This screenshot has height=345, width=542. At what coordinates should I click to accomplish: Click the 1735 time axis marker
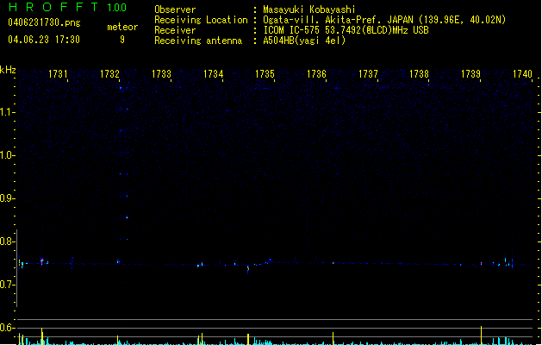coord(265,74)
